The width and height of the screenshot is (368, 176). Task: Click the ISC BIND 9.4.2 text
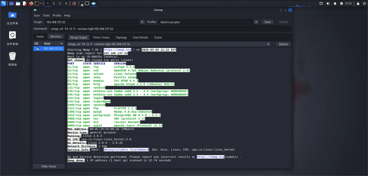tap(126, 81)
